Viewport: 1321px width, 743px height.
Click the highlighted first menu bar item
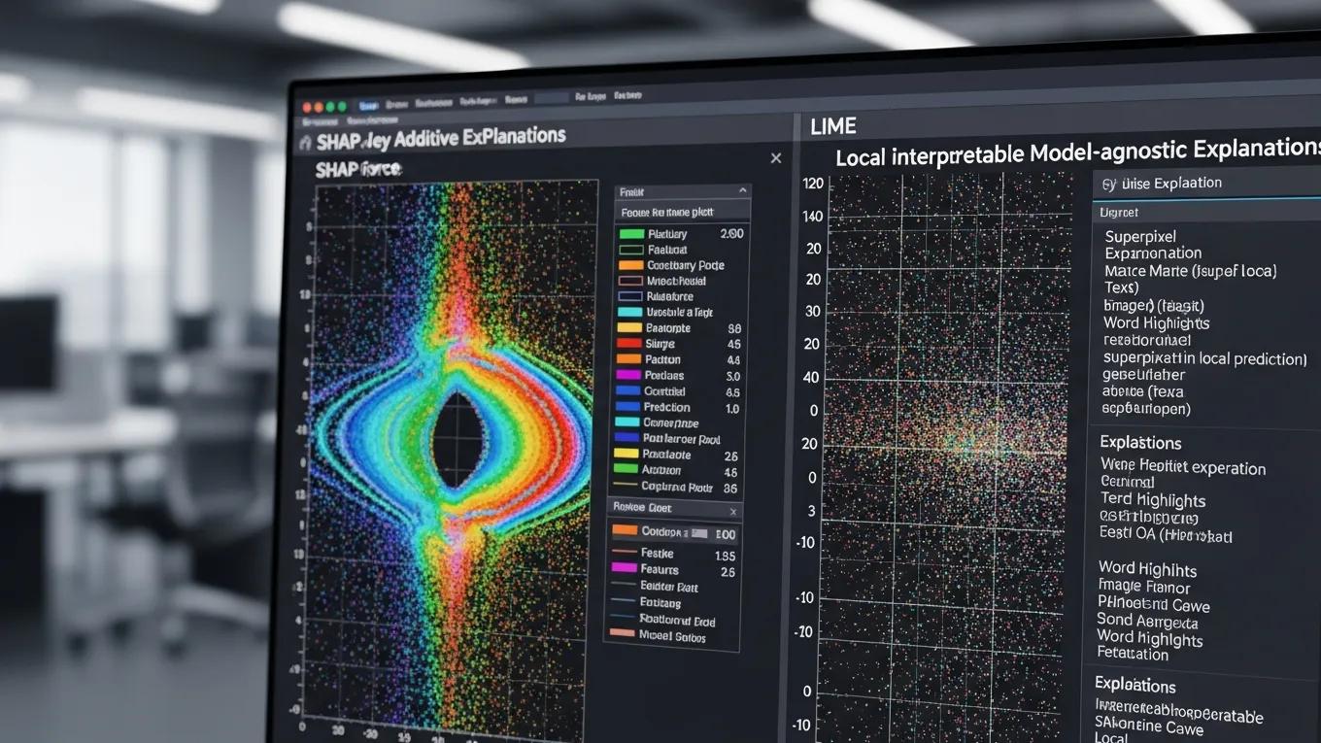(x=368, y=104)
